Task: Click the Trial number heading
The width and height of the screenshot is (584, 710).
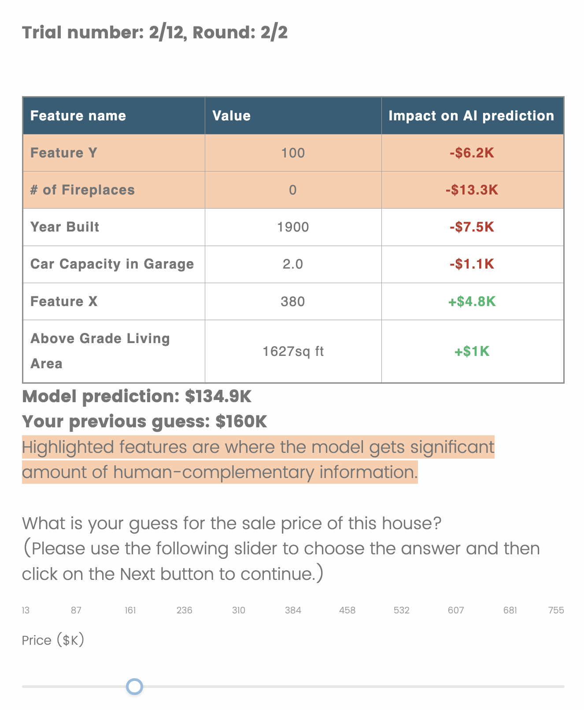Action: (x=155, y=33)
